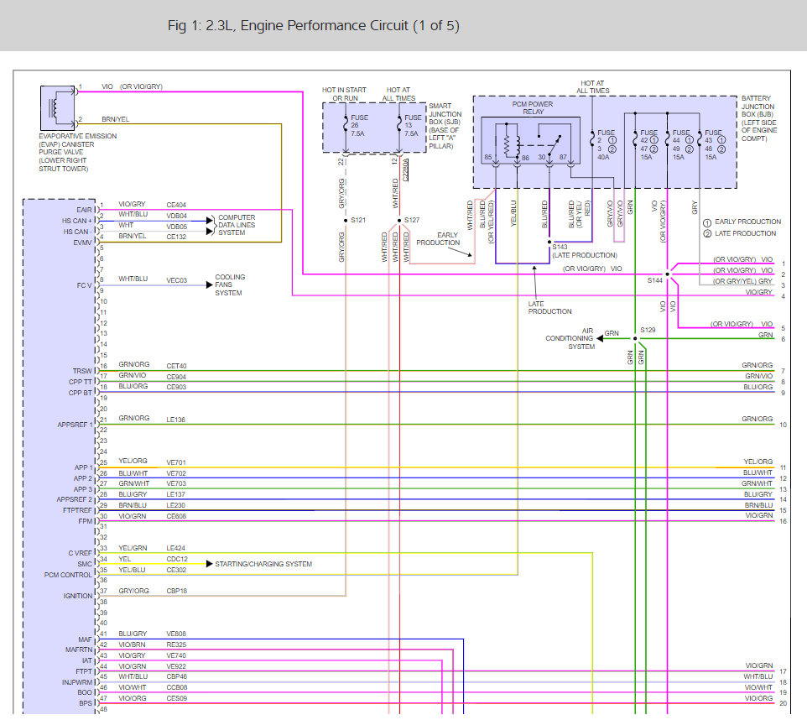This screenshot has width=807, height=720.
Task: Click the circled 2 Late Production legend marker
Action: click(707, 234)
